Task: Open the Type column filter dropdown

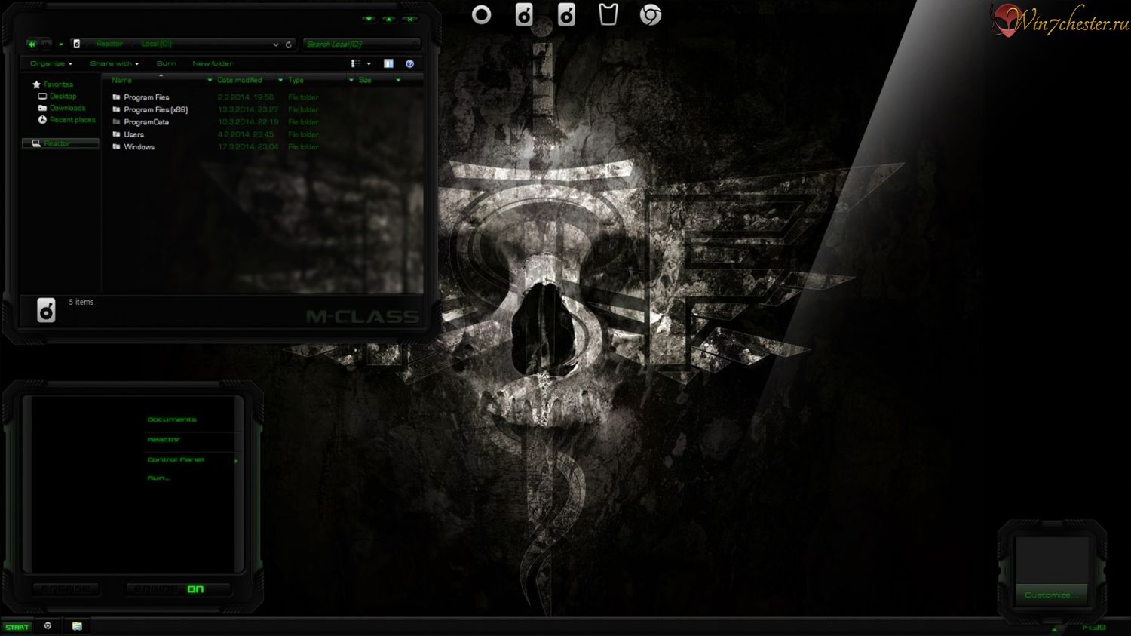Action: coord(351,80)
